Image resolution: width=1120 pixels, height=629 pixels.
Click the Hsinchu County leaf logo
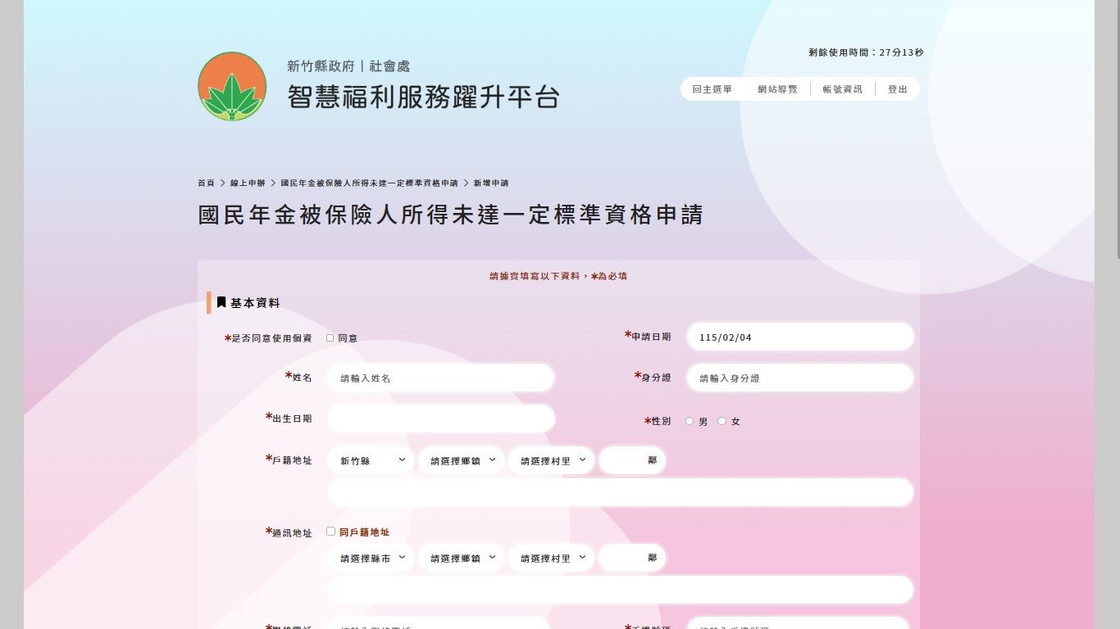point(232,86)
